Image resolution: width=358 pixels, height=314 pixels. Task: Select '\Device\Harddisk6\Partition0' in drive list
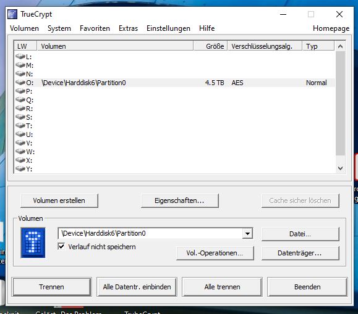(x=83, y=83)
